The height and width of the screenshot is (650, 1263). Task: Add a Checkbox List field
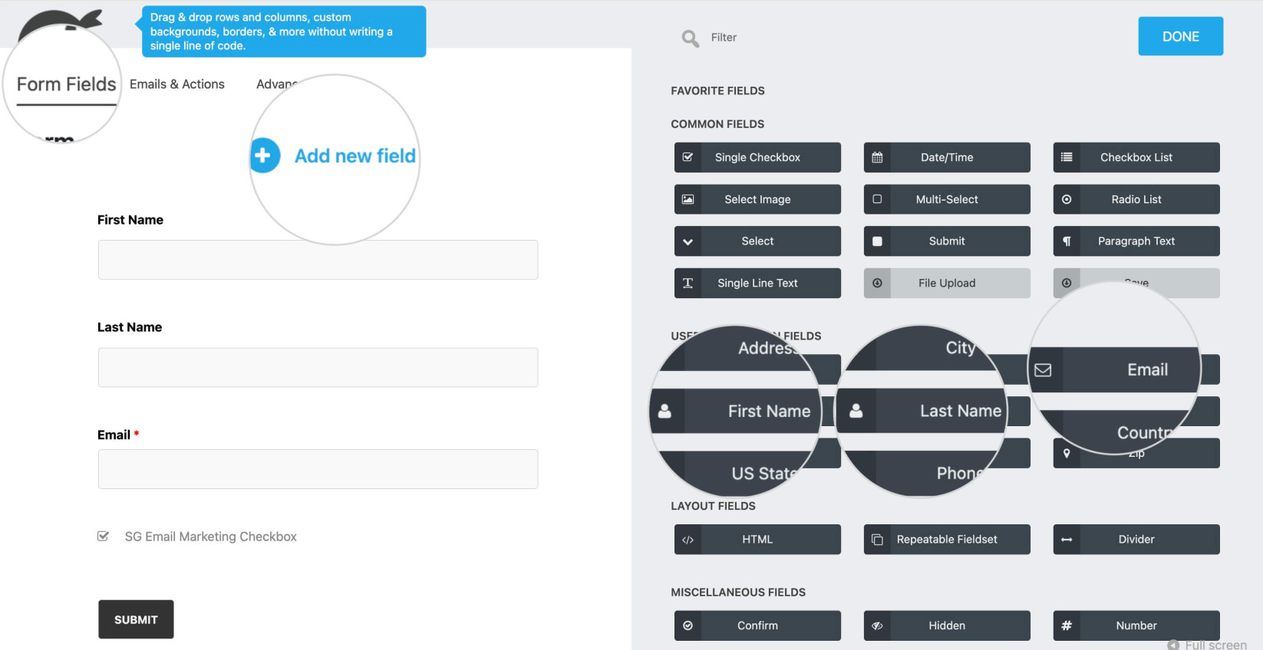pos(1136,157)
